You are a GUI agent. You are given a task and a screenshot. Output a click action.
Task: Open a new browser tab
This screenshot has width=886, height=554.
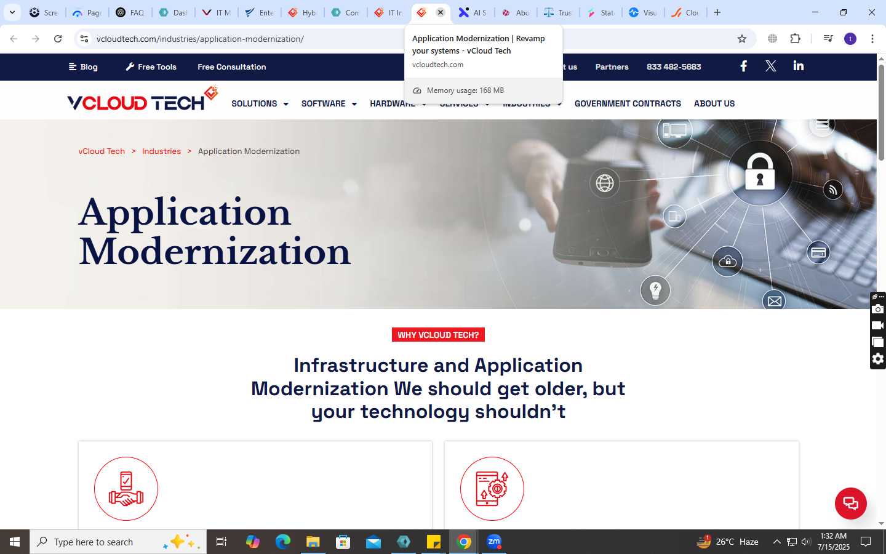point(717,12)
